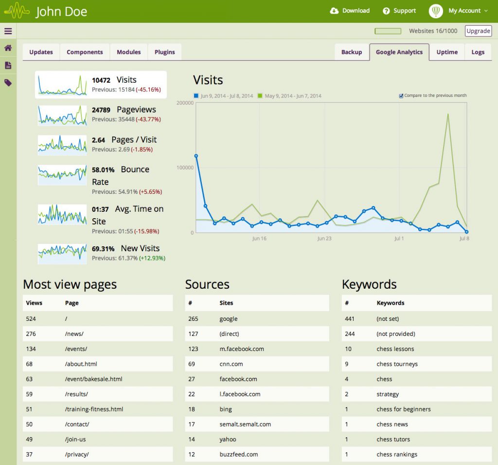Viewport: 498px width, 465px height.
Task: Select the Pages / Visit sparkline thumbnail
Action: [x=62, y=145]
